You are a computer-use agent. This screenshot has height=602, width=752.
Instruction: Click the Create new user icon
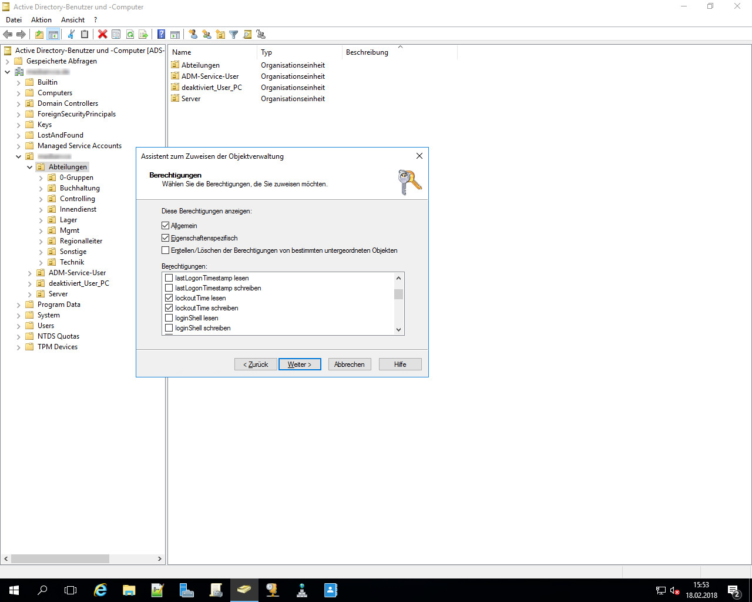click(193, 35)
